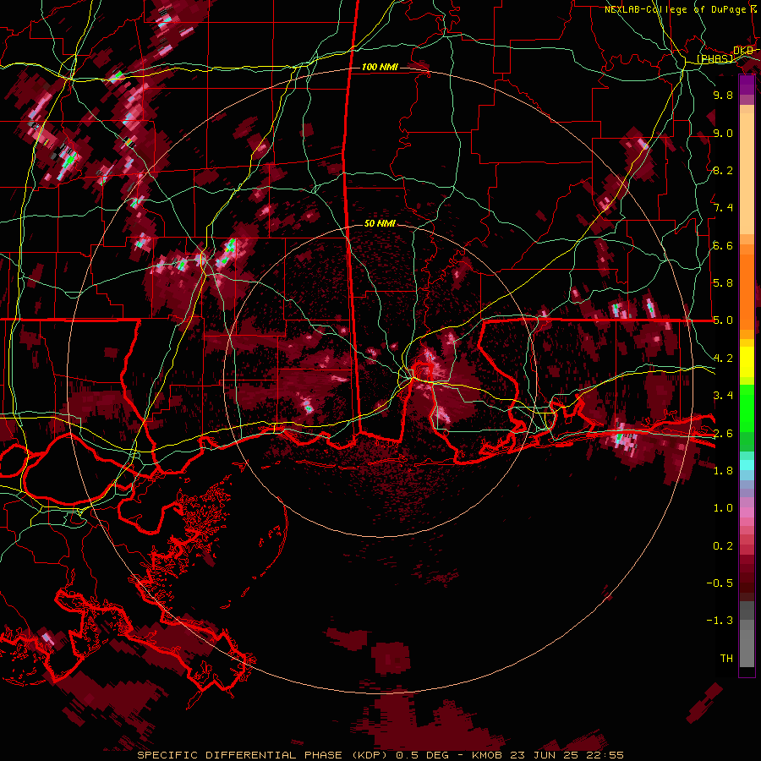Click the 2.6 value on the color scale
The height and width of the screenshot is (761, 761).
723,433
